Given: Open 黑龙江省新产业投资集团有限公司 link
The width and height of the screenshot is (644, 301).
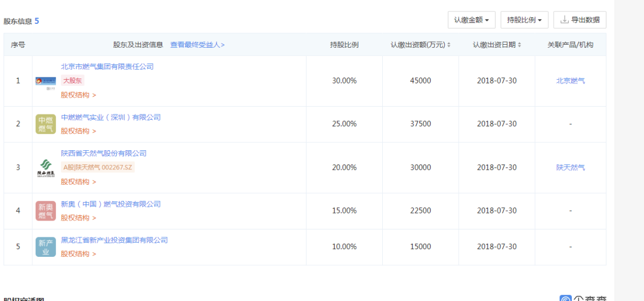Looking at the screenshot, I should [114, 240].
